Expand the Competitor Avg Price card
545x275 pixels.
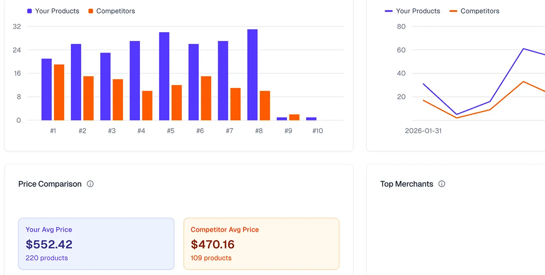261,243
